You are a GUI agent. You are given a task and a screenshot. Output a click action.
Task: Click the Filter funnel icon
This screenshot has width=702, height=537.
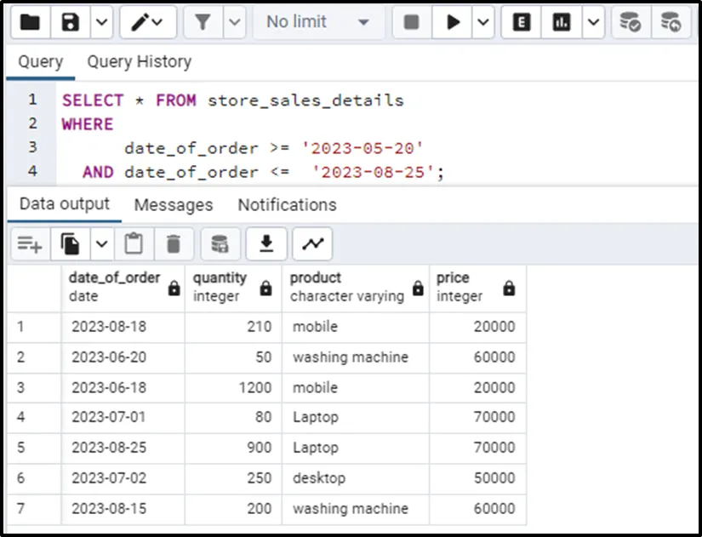pyautogui.click(x=203, y=23)
